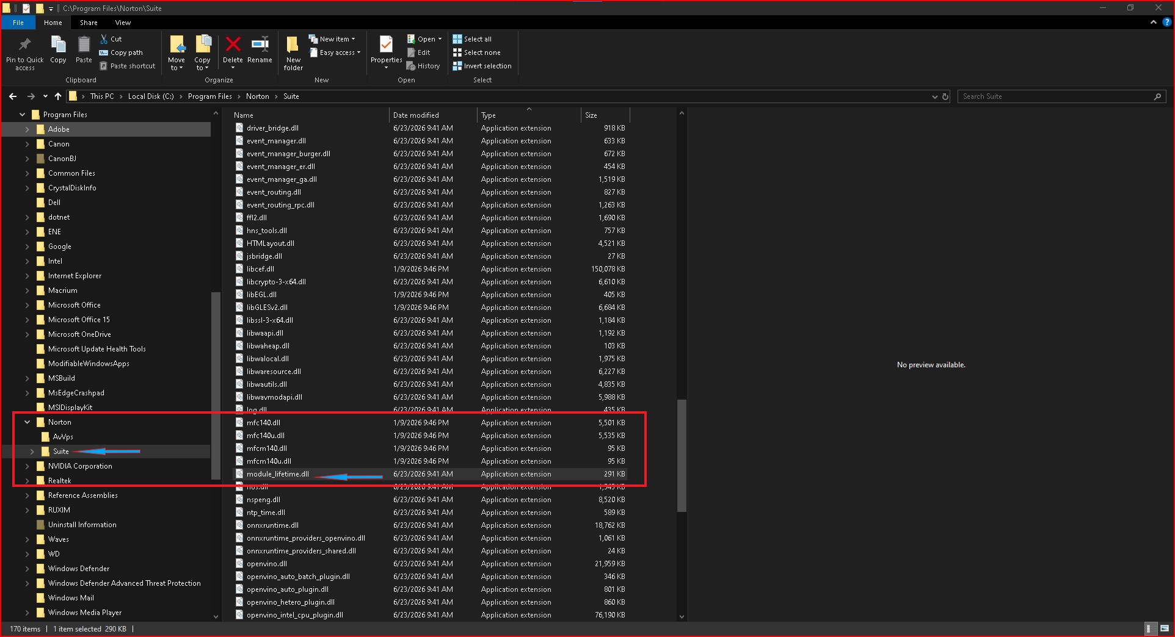This screenshot has width=1175, height=637.
Task: Click the Forward navigation arrow
Action: (31, 96)
